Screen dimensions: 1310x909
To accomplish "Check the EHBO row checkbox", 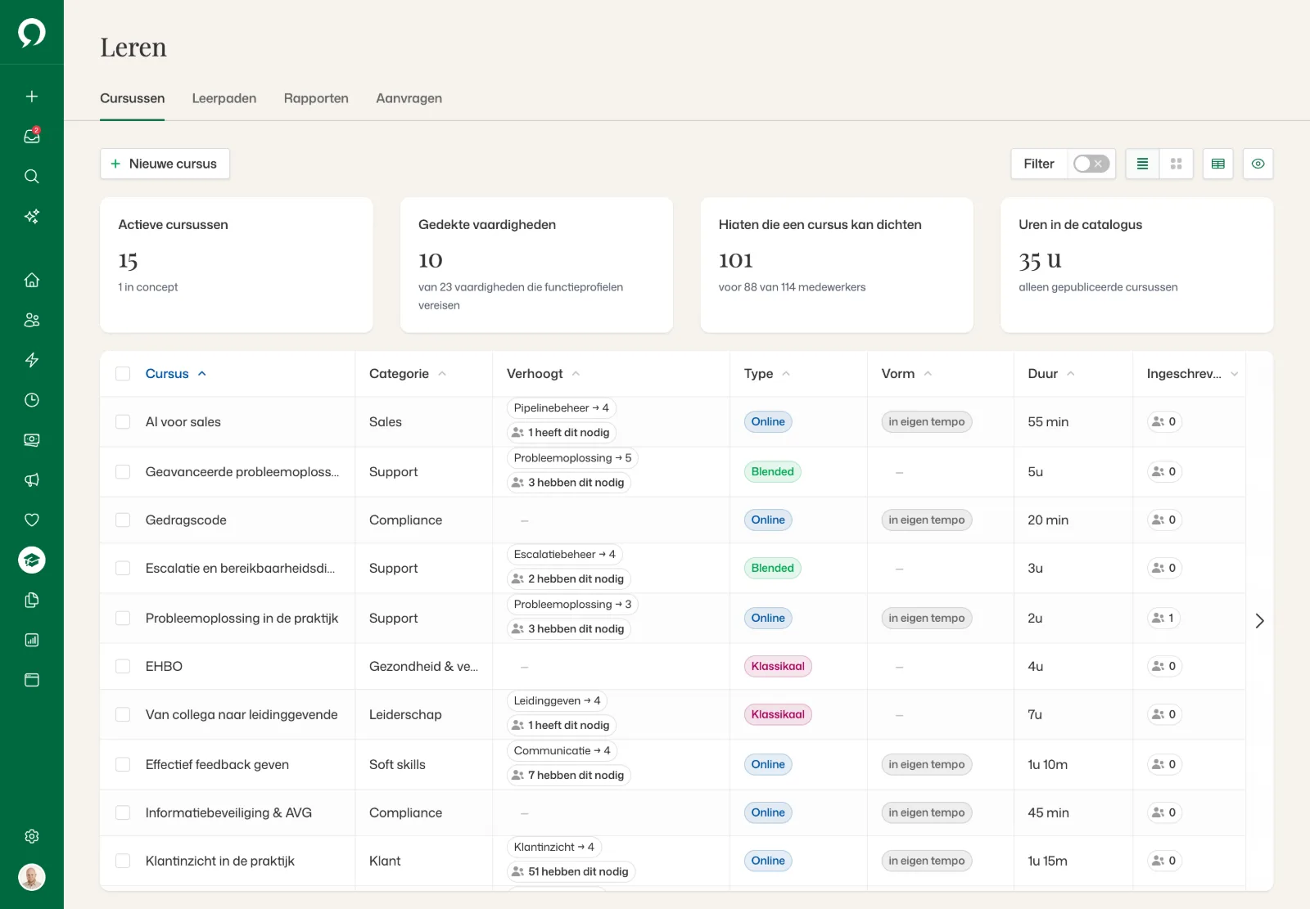I will point(123,666).
